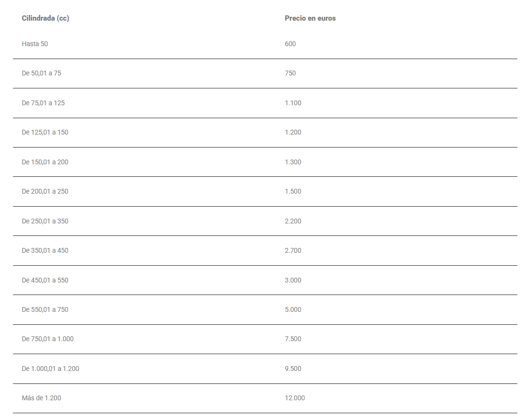The height and width of the screenshot is (419, 528).
Task: Select the "De 200,01 a 250" row label
Action: [45, 191]
